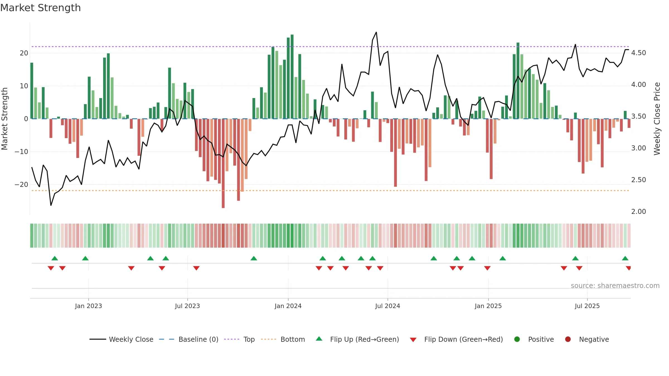Click the Jan 2023 x-axis label
Viewport: 669px width, 376px height.
tap(88, 306)
